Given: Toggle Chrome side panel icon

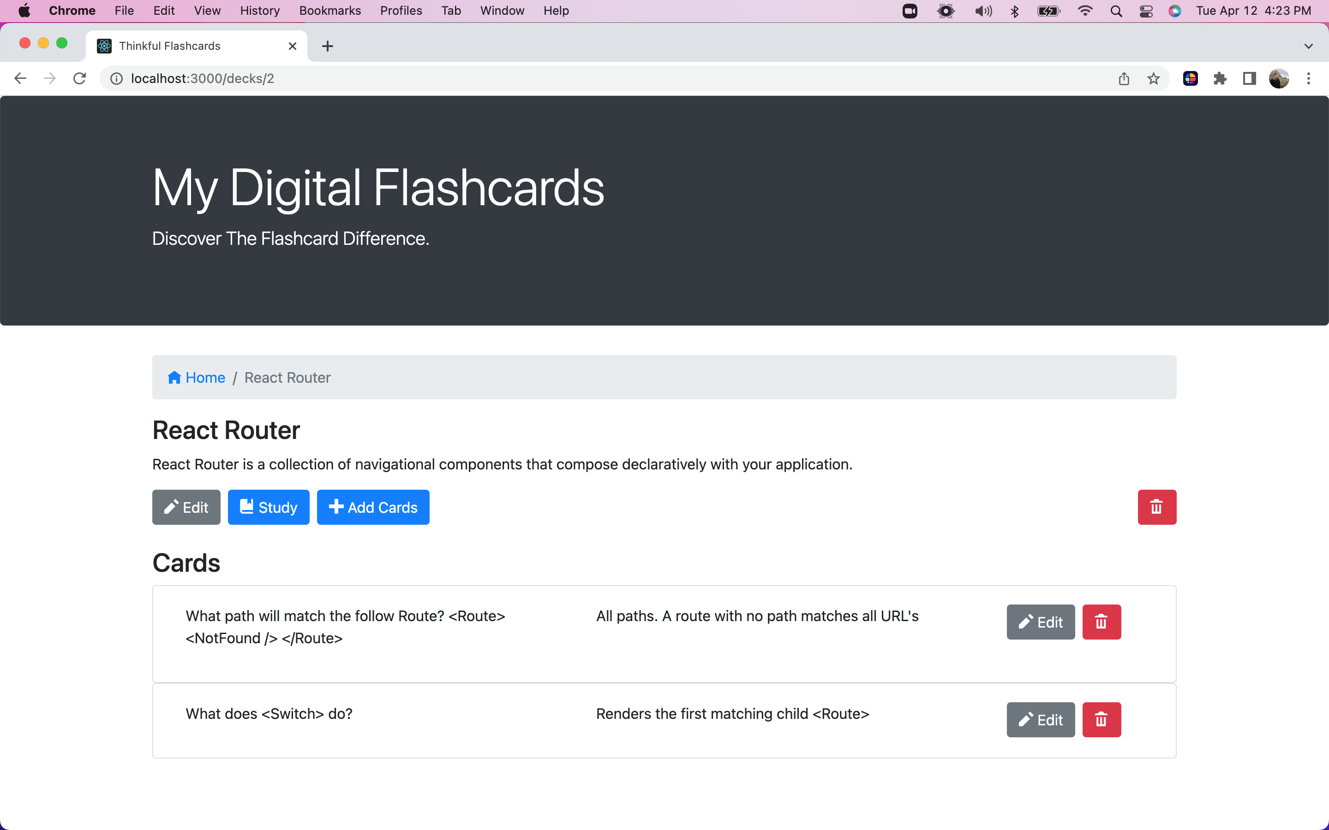Looking at the screenshot, I should click(1249, 78).
